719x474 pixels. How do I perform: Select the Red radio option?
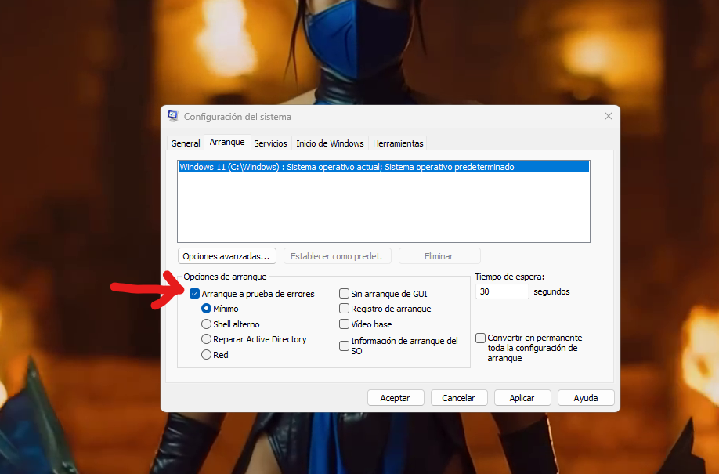(207, 355)
